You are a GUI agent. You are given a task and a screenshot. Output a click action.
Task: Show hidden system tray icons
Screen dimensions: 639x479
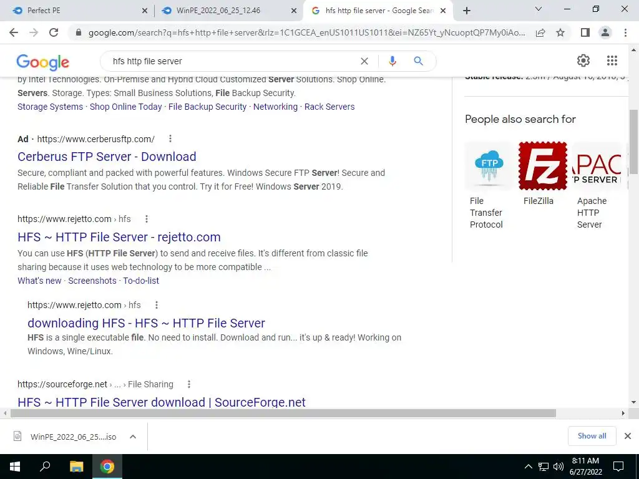528,467
